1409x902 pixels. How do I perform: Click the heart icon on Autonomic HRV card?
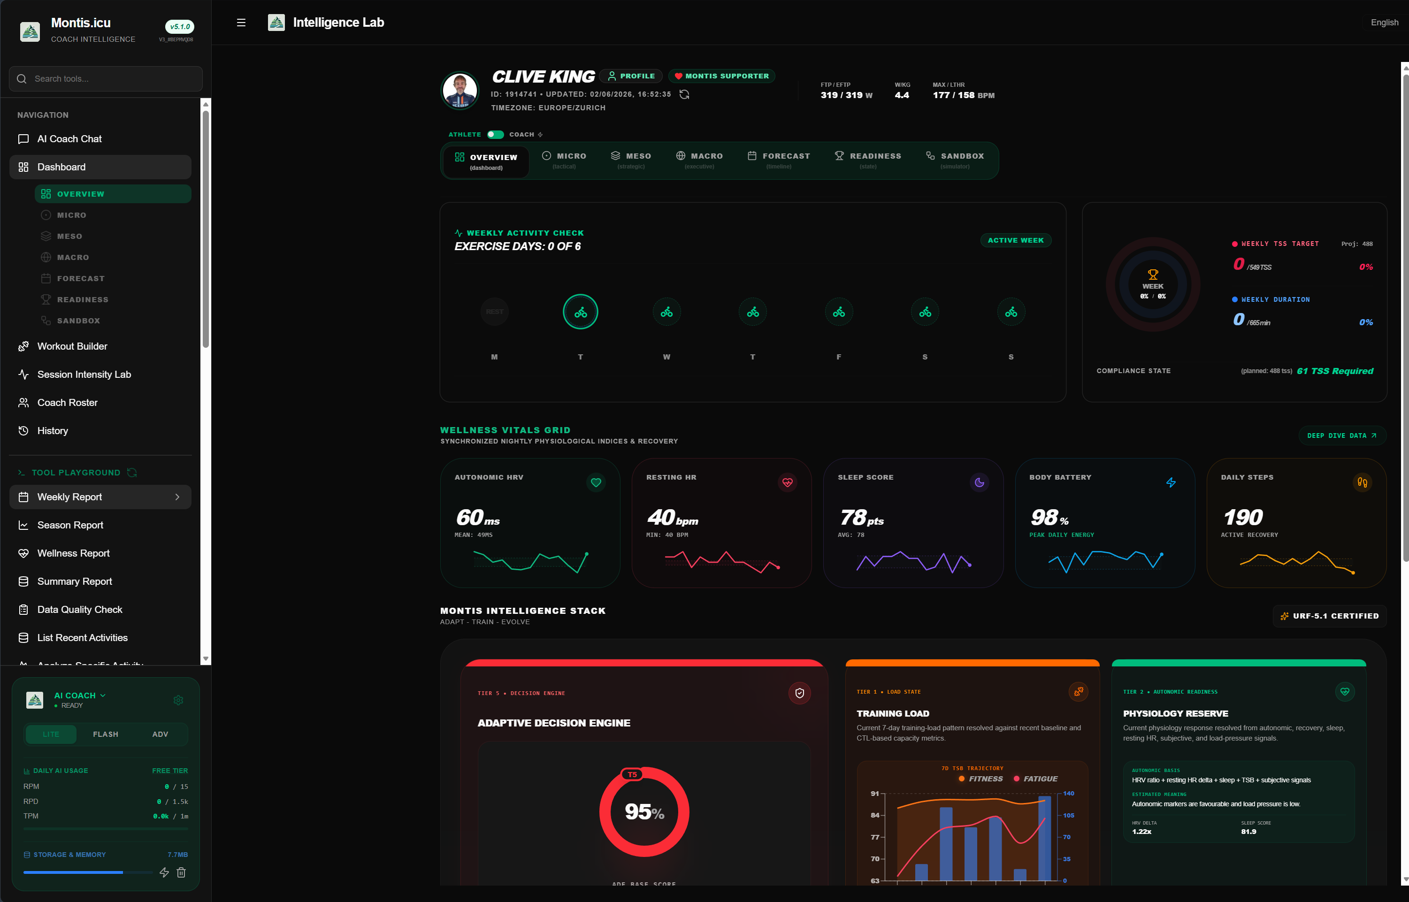[596, 482]
